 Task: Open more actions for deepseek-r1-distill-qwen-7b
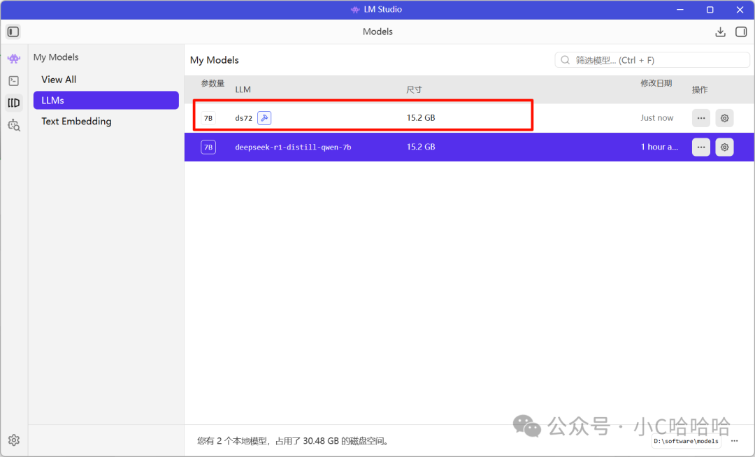pos(701,147)
